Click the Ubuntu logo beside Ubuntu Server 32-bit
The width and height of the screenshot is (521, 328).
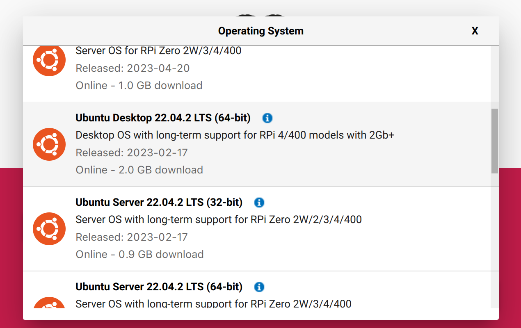(x=49, y=229)
